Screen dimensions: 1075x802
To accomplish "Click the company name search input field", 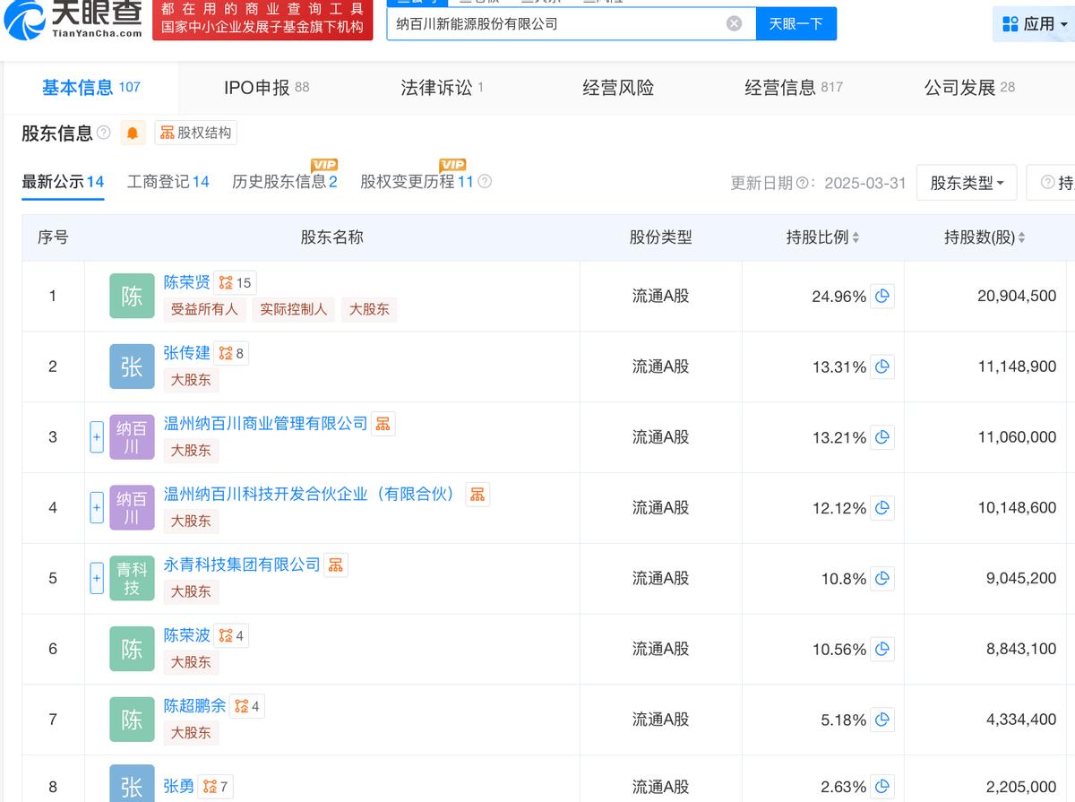I will point(555,24).
